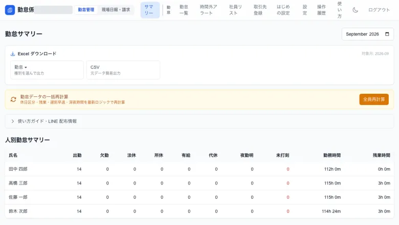The width and height of the screenshot is (399, 225).
Task: Click the 全員再計算 button
Action: click(x=374, y=99)
